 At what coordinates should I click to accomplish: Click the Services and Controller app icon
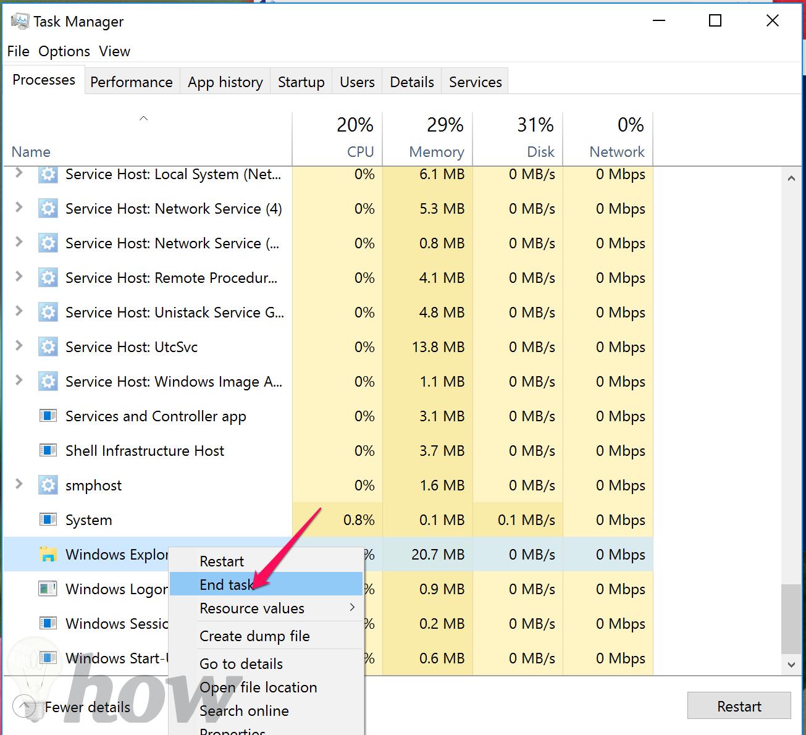pyautogui.click(x=48, y=416)
